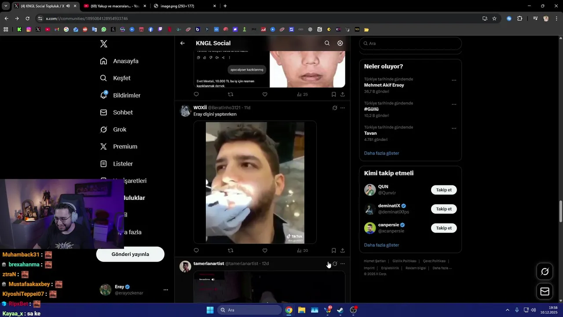This screenshot has width=563, height=317.
Task: Open floating Grok button
Action: (x=545, y=272)
